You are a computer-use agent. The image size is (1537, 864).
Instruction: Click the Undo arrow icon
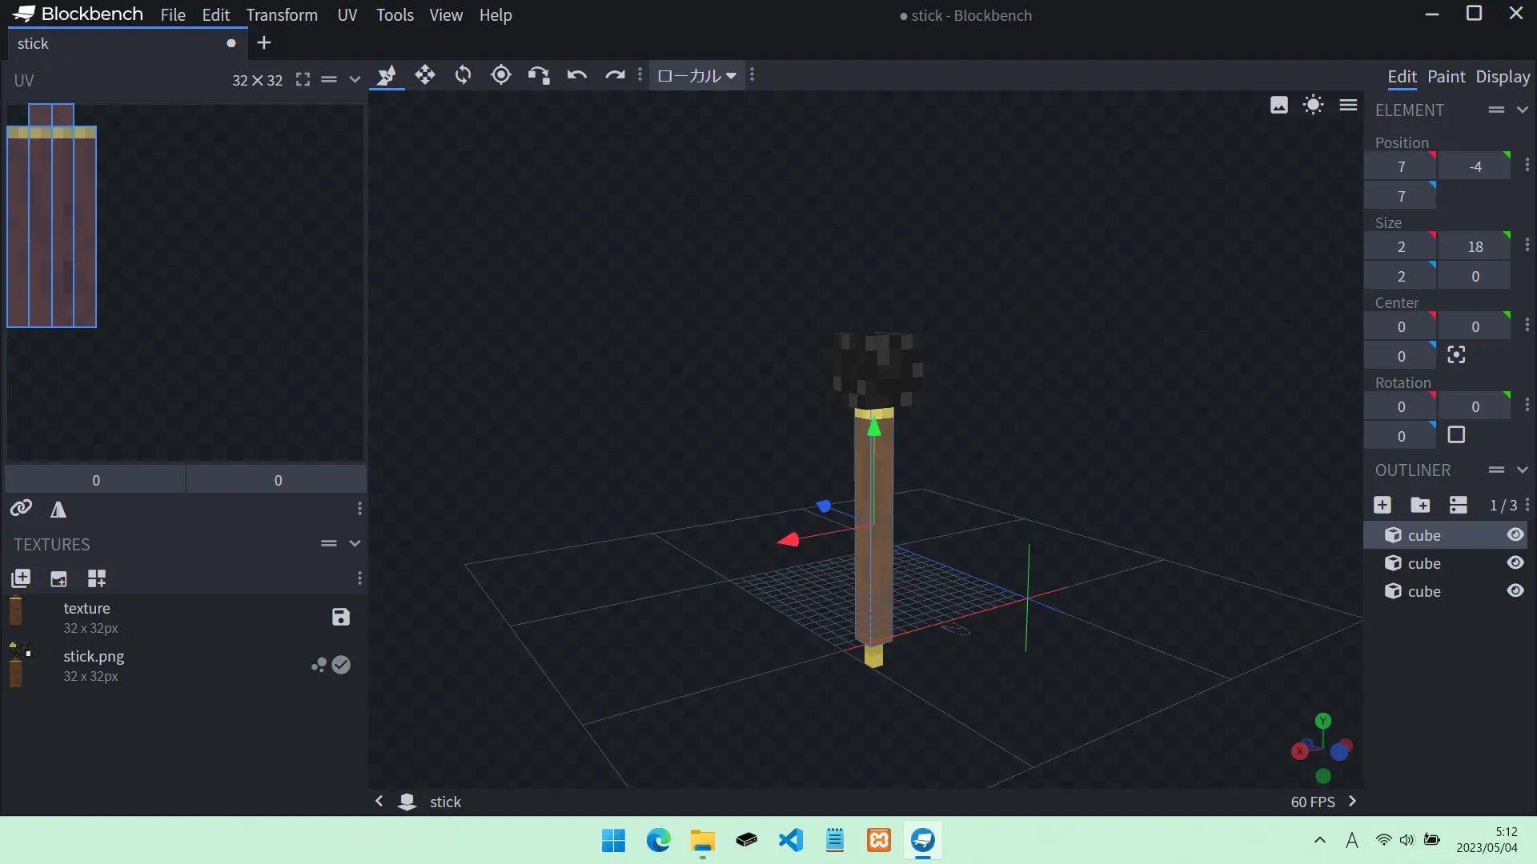(577, 75)
